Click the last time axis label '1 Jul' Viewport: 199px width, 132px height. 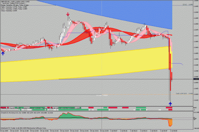(174, 131)
